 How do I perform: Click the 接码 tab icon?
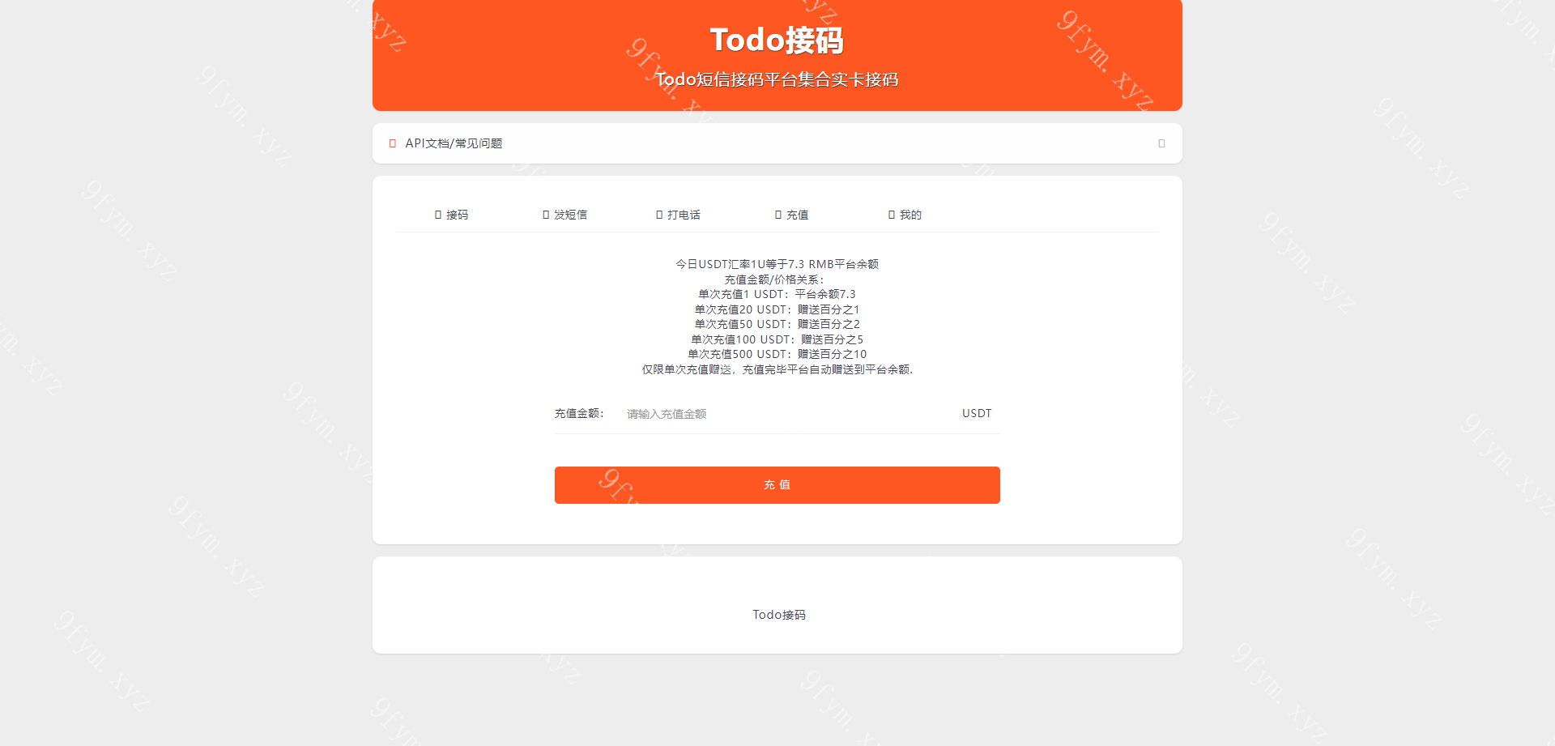(x=438, y=215)
